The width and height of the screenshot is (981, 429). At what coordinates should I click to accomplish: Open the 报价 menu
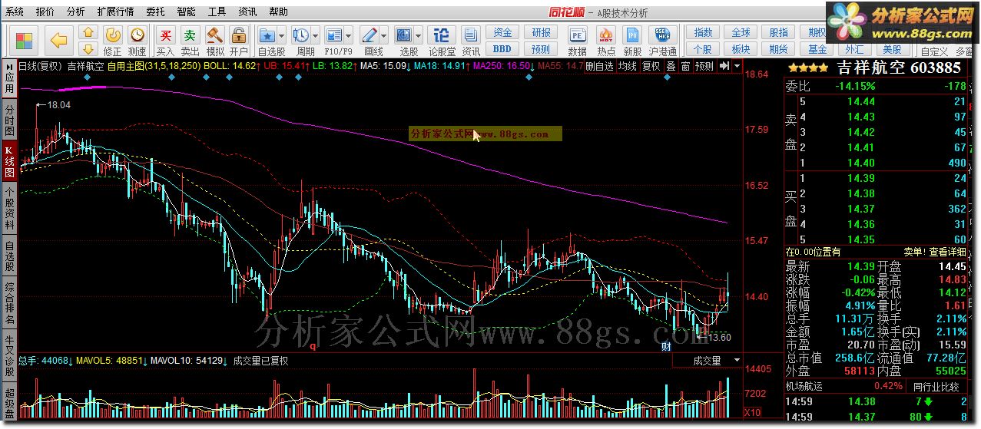click(x=45, y=12)
